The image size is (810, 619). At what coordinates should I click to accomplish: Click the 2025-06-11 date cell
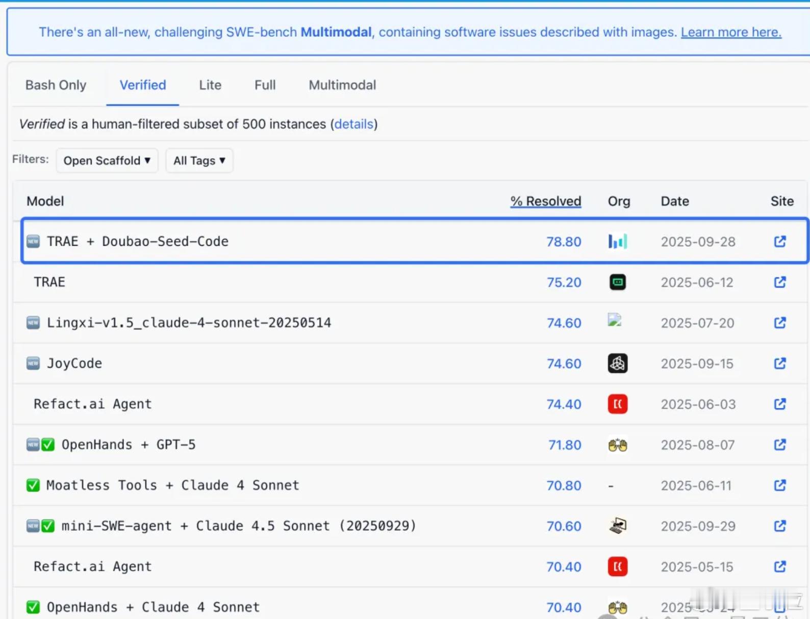(696, 485)
